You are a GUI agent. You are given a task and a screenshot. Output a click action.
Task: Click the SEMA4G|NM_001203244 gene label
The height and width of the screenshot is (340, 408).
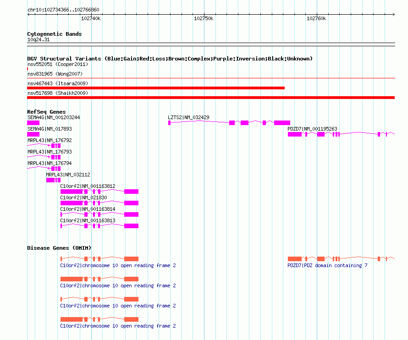pos(54,117)
